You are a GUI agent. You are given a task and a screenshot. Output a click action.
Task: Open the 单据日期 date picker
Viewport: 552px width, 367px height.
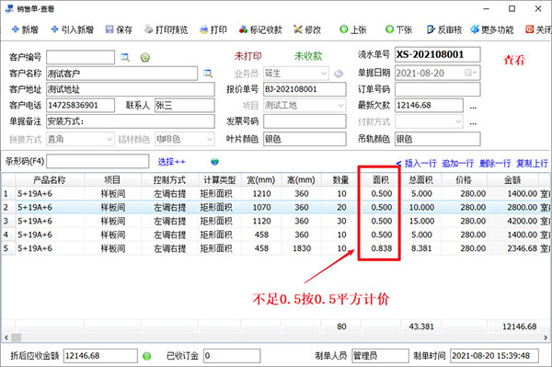click(470, 73)
